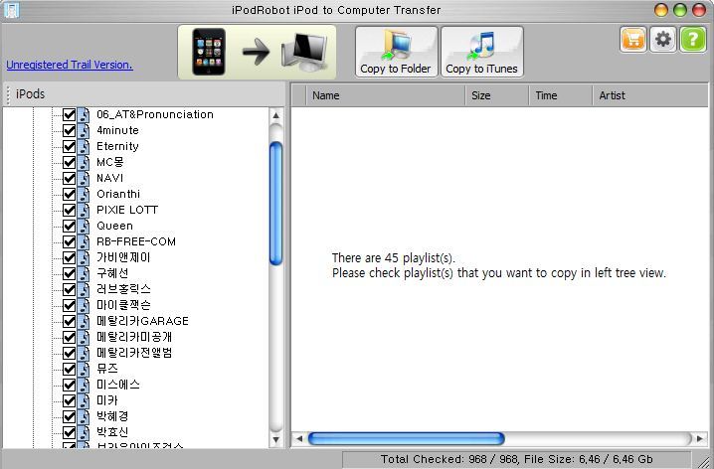714x469 pixels.
Task: Sort by the Name column header
Action: 385,95
